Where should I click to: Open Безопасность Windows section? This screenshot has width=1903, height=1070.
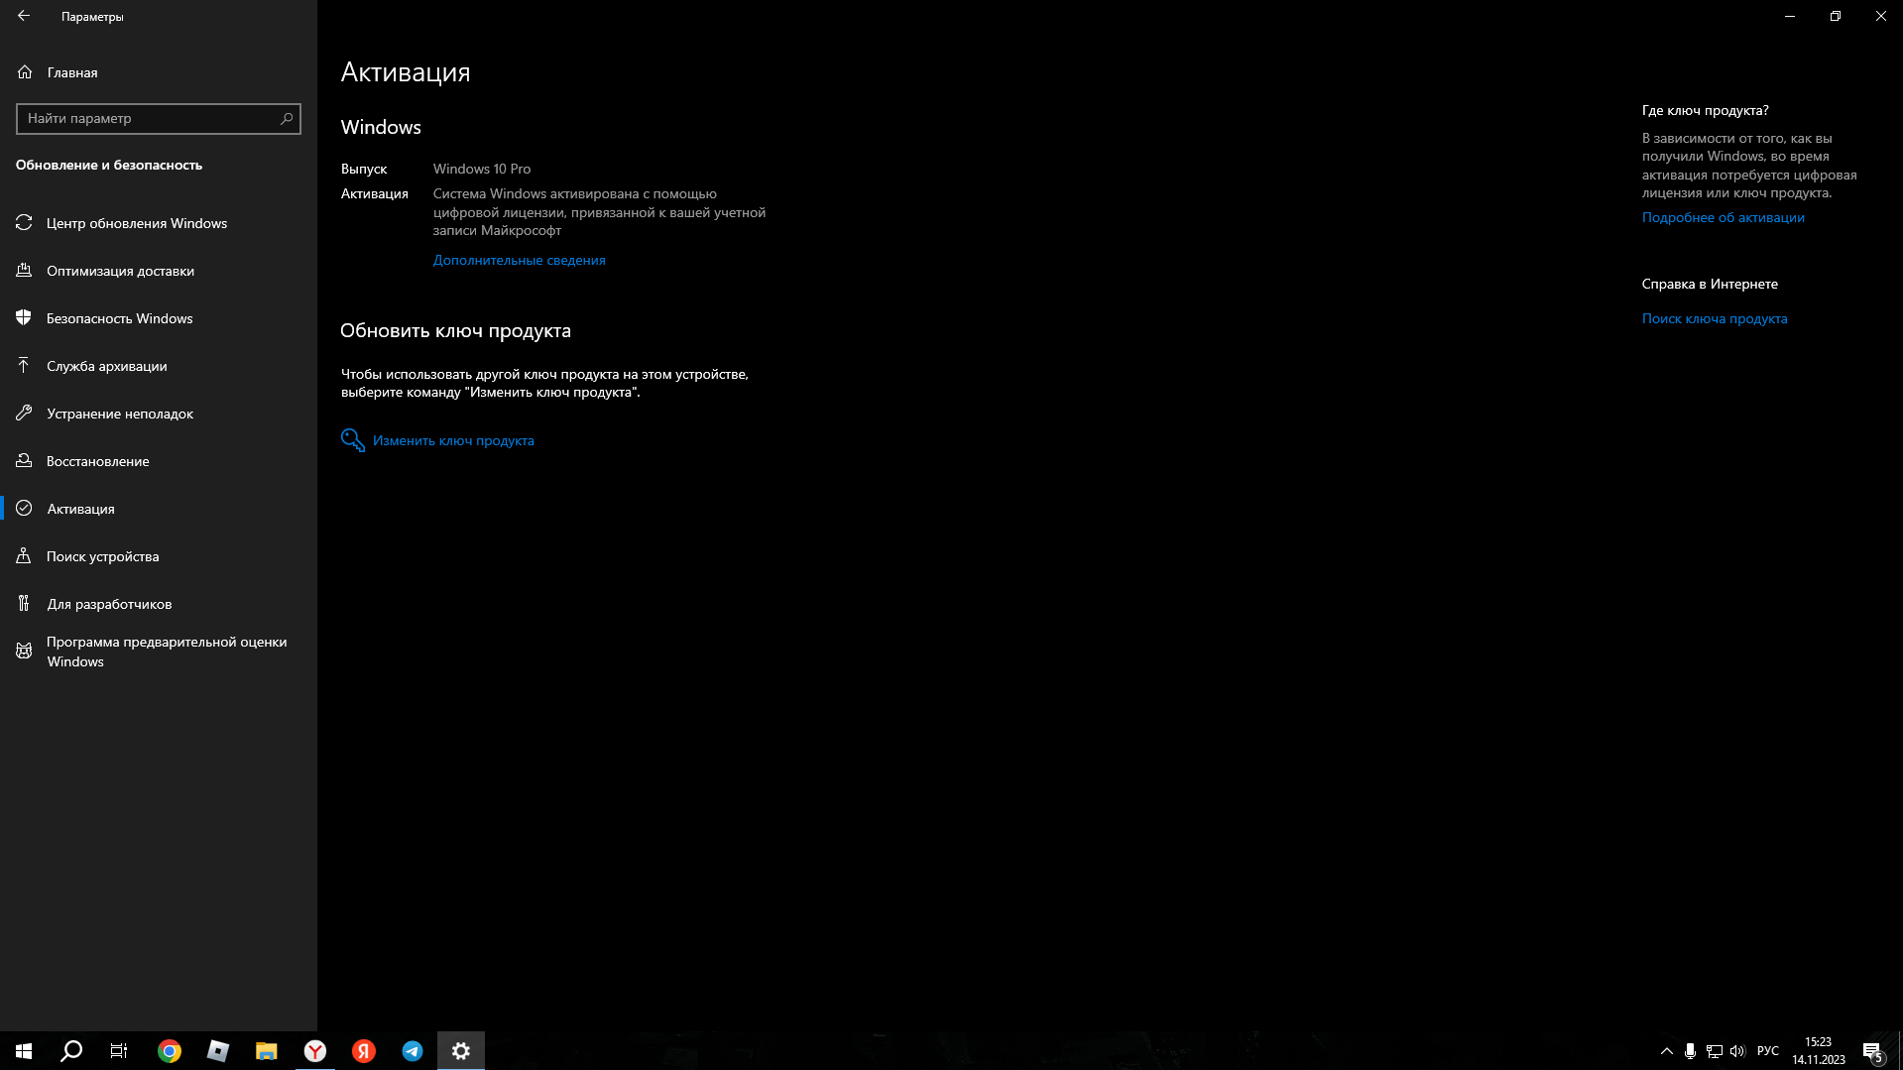click(x=159, y=318)
